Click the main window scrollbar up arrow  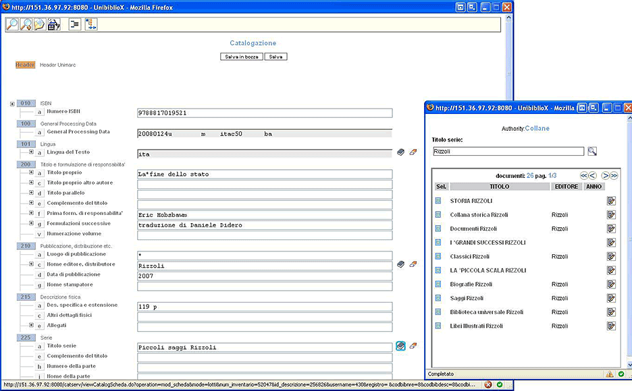pos(508,18)
